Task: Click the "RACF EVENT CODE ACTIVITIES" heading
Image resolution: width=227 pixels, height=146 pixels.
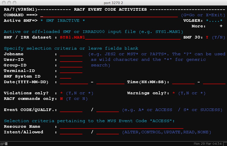Action: tap(110, 9)
